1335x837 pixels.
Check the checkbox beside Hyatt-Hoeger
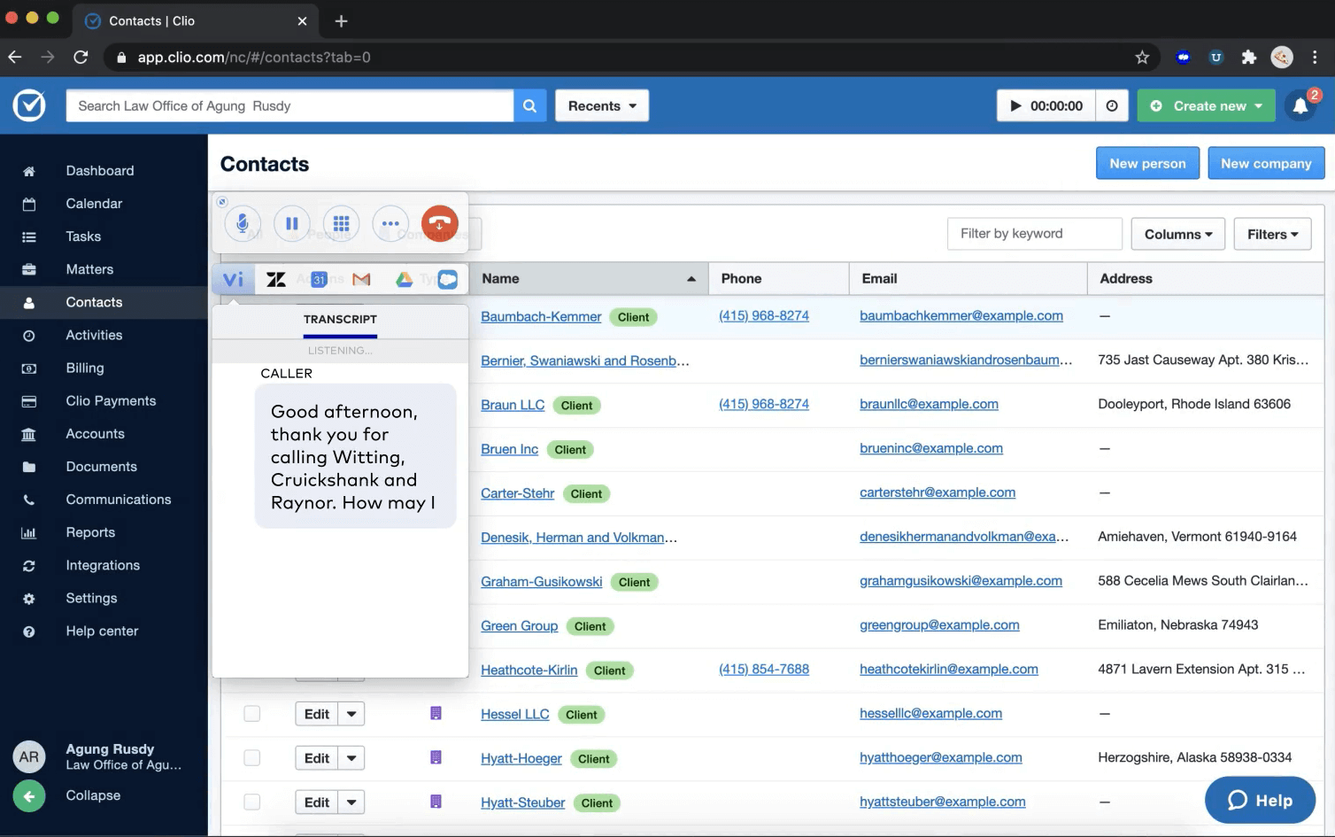[x=251, y=757]
